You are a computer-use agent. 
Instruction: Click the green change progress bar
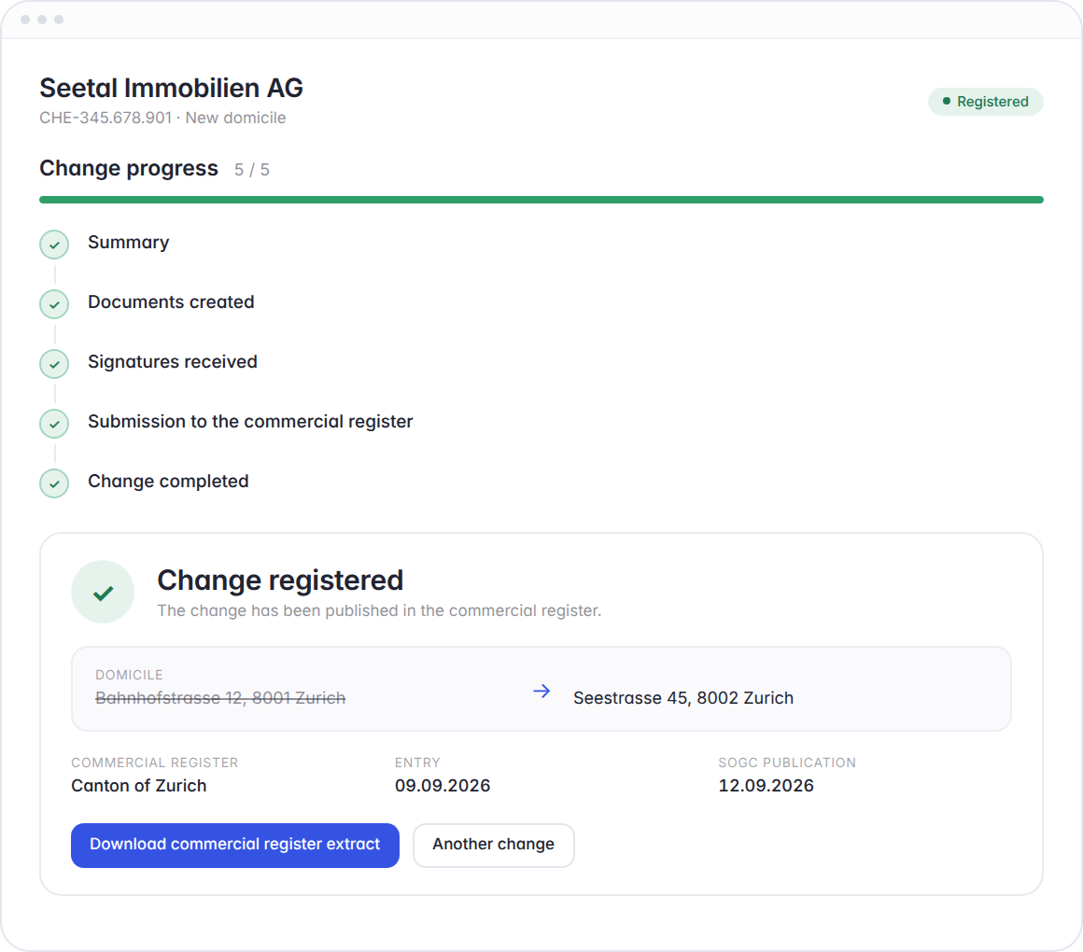pos(541,200)
